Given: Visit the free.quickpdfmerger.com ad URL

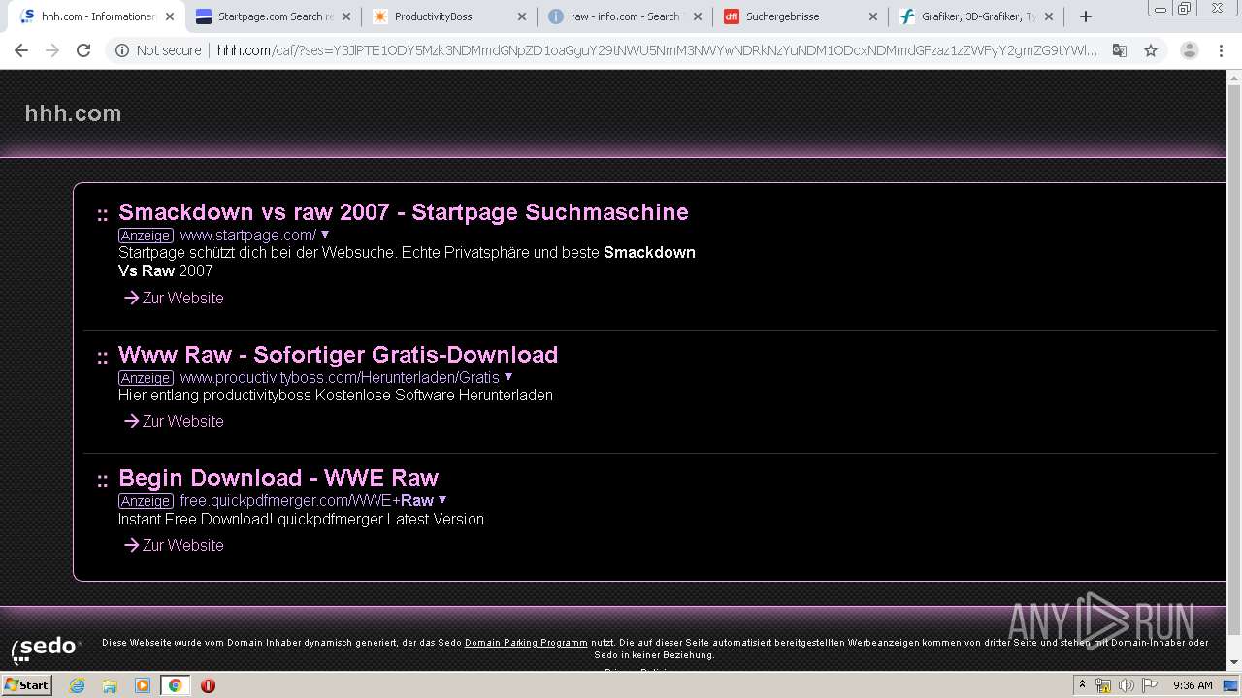Looking at the screenshot, I should [x=307, y=501].
